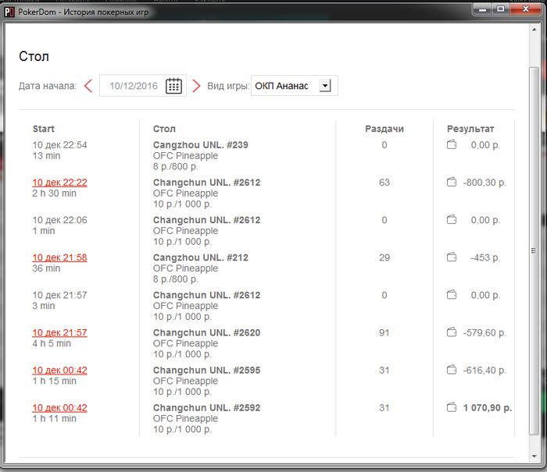Click the Дата начала label
The width and height of the screenshot is (547, 472).
[x=48, y=86]
